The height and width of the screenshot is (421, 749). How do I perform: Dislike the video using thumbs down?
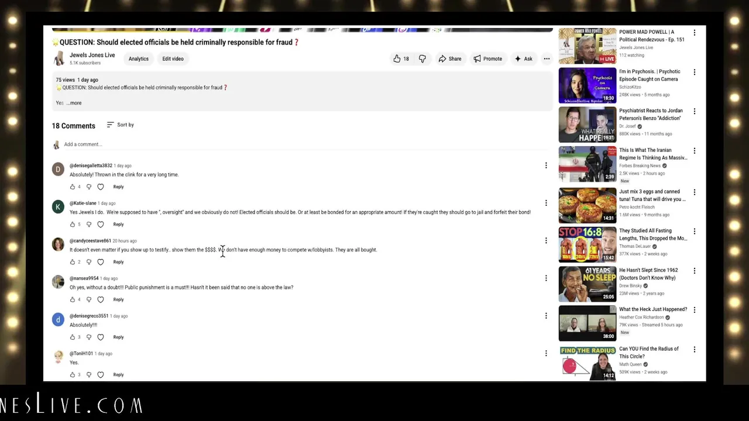tap(422, 58)
